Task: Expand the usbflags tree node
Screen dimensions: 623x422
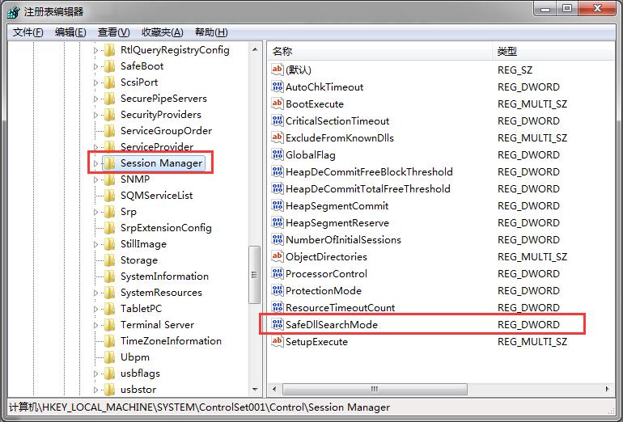Action: 95,373
